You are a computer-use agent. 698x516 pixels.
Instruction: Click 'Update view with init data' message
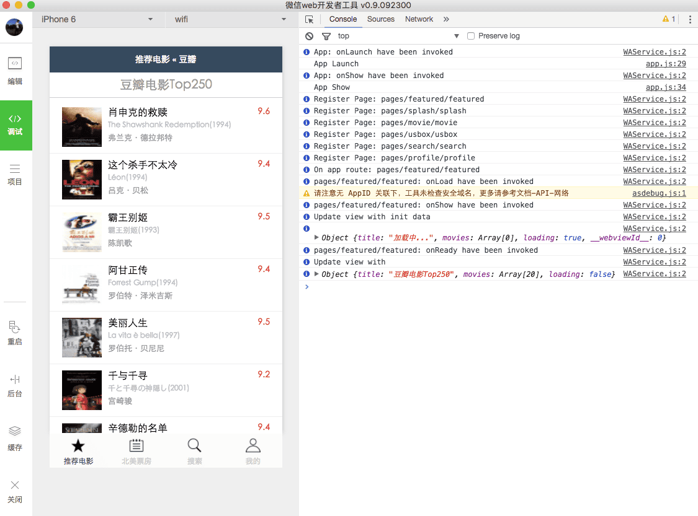point(372,217)
